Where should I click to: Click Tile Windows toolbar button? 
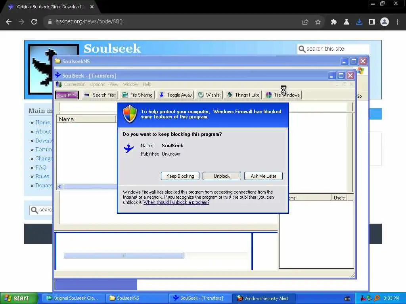point(283,95)
